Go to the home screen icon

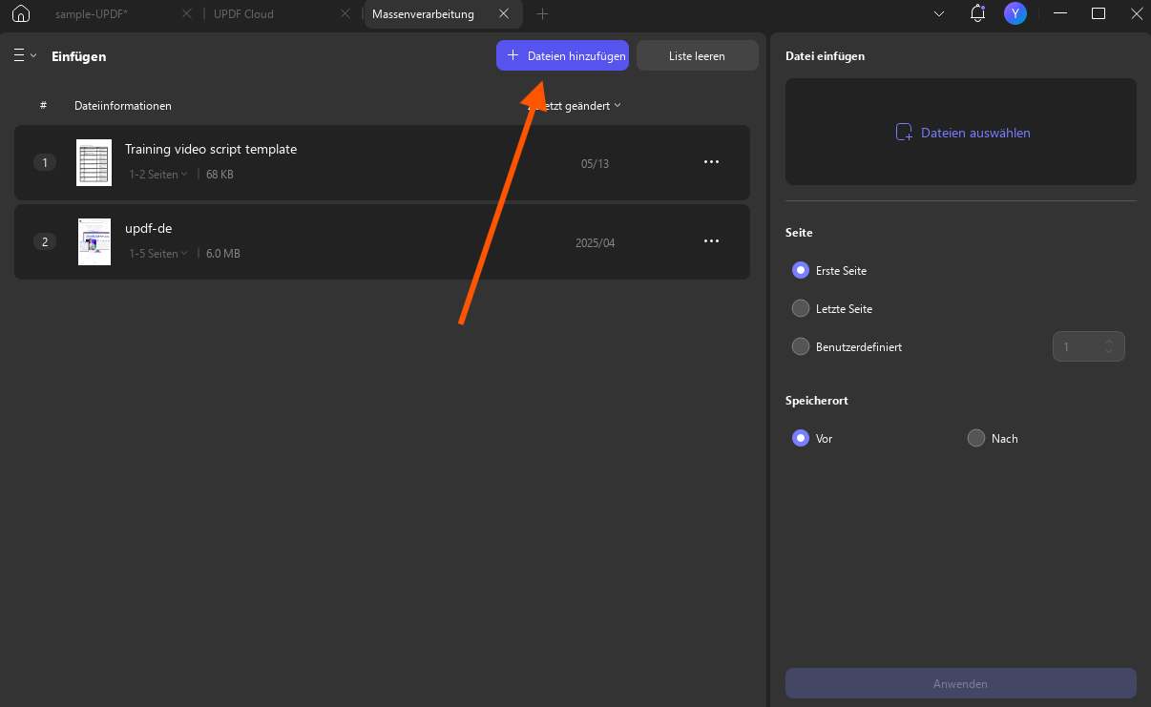point(20,14)
